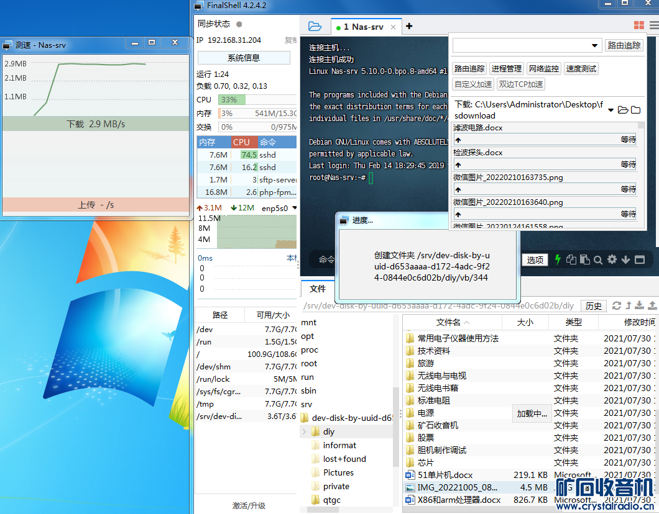The height and width of the screenshot is (514, 659).
Task: Open the enp5s0 network interface dropdown
Action: point(294,208)
